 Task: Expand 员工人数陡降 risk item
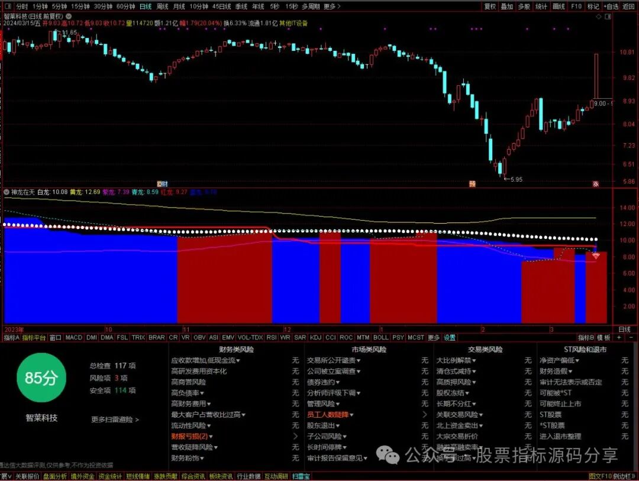330,415
